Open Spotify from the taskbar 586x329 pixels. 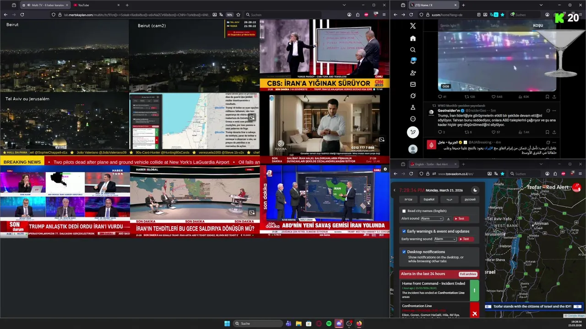329,324
